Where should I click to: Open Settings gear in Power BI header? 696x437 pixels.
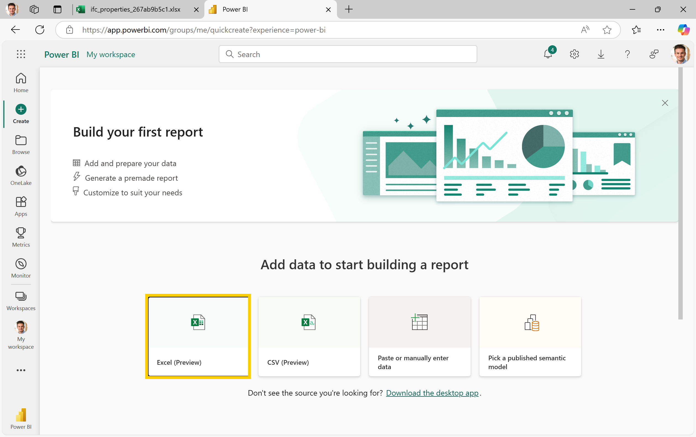(574, 54)
